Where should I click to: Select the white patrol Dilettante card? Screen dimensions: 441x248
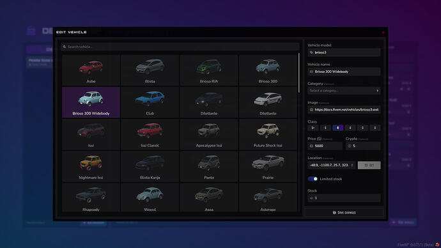click(x=268, y=102)
